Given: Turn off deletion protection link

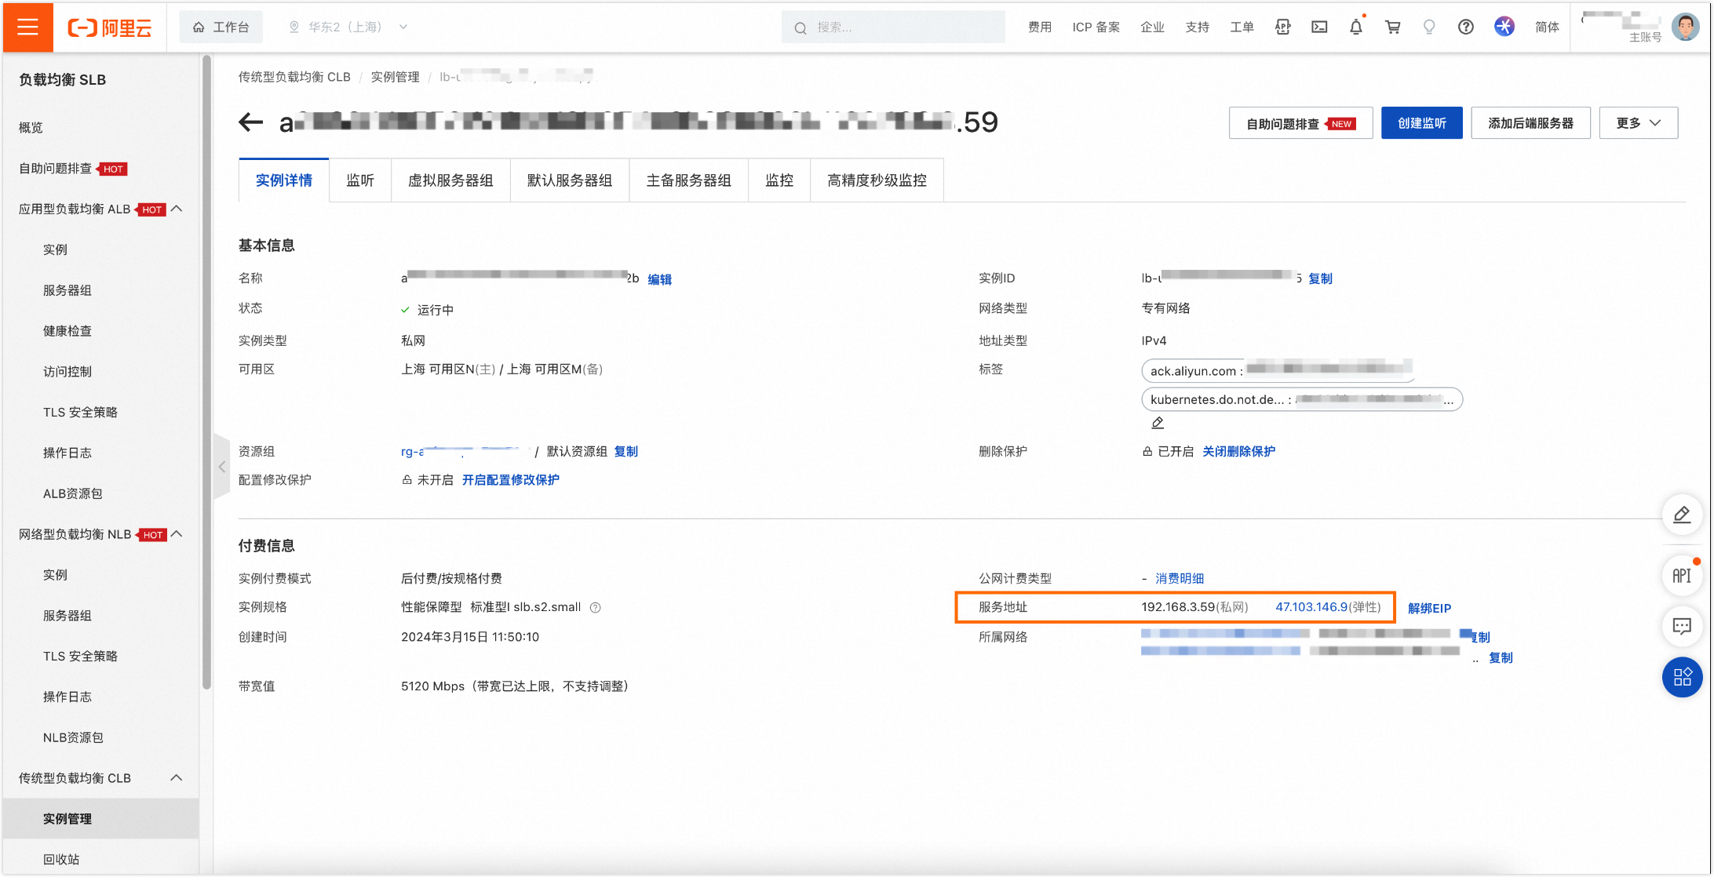Looking at the screenshot, I should 1238,452.
